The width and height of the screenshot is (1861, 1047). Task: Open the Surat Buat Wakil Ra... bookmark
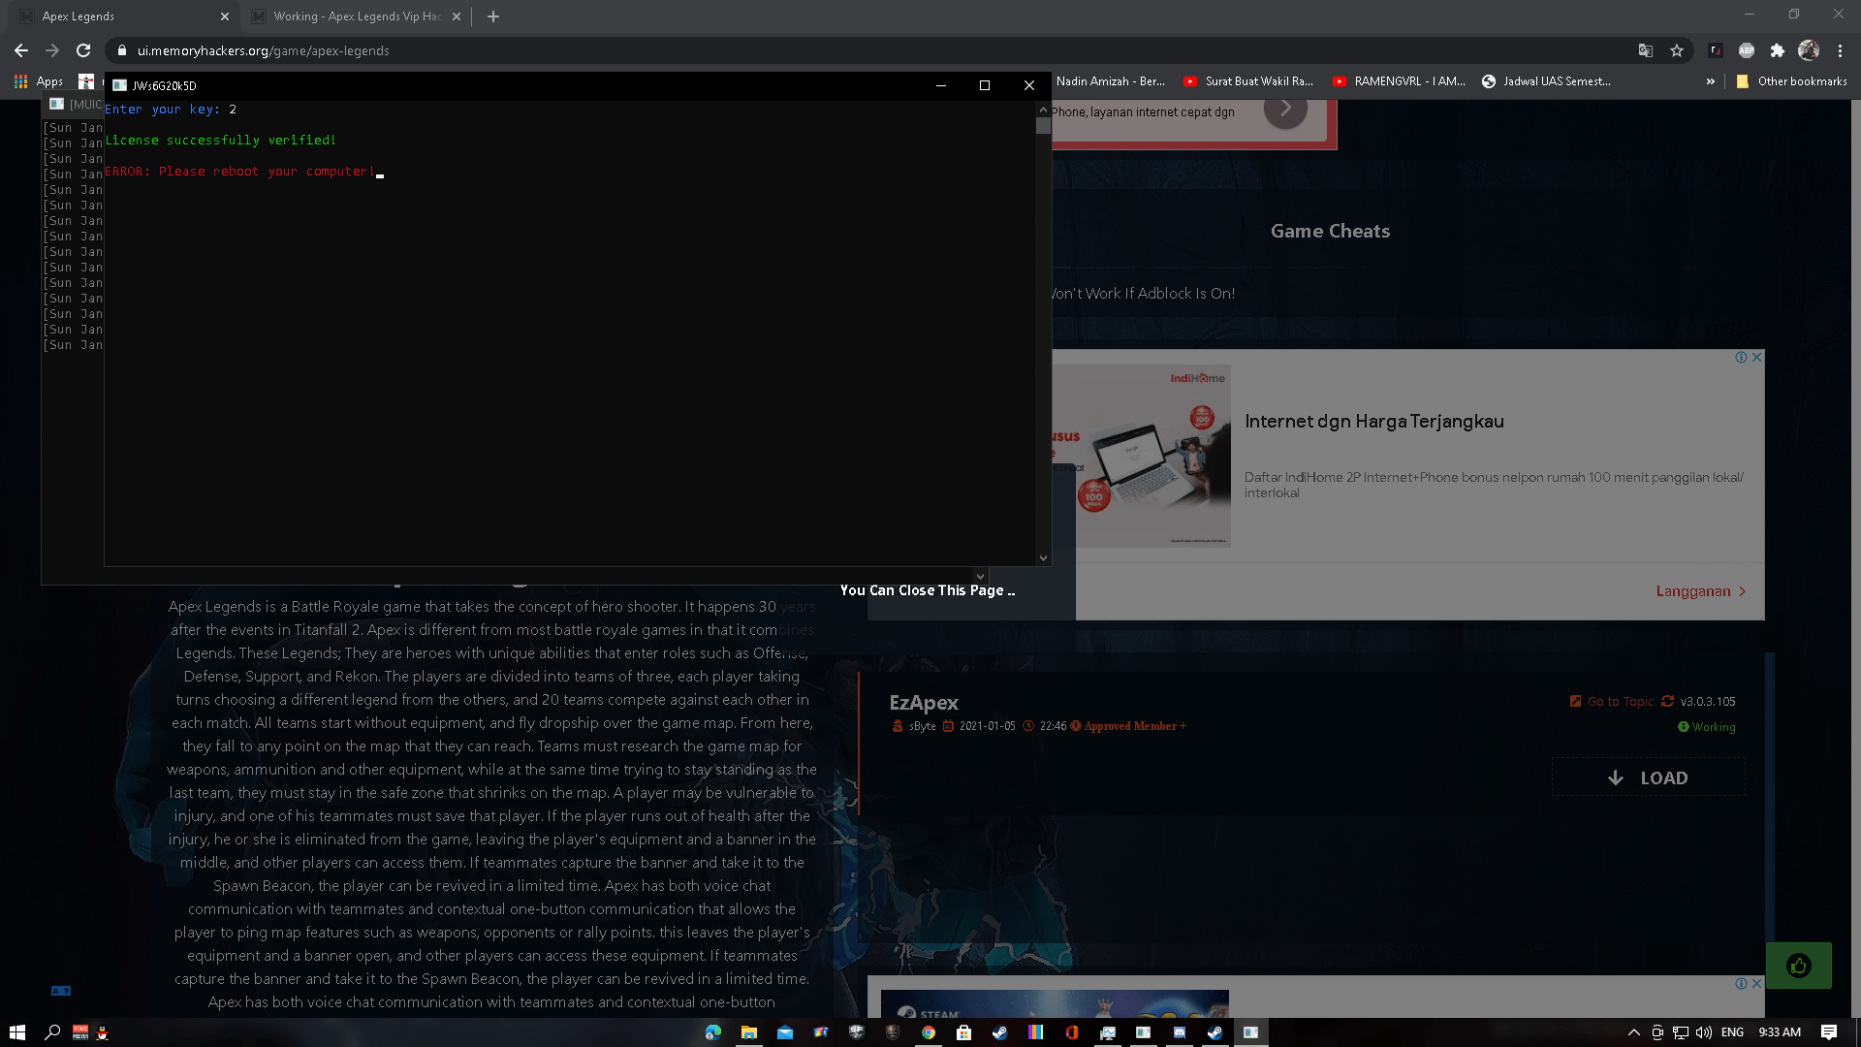click(1248, 81)
